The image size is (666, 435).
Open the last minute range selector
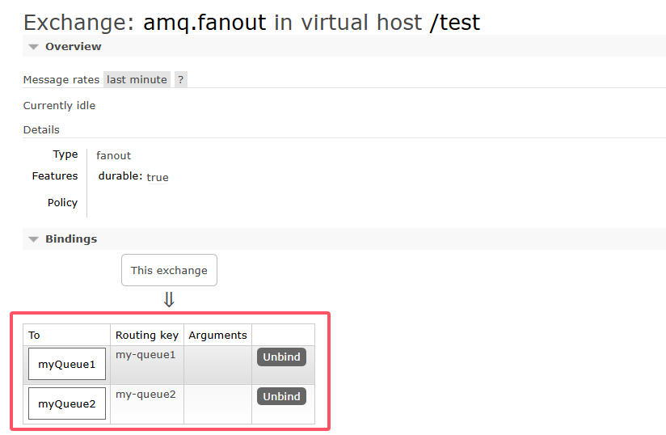[x=137, y=79]
